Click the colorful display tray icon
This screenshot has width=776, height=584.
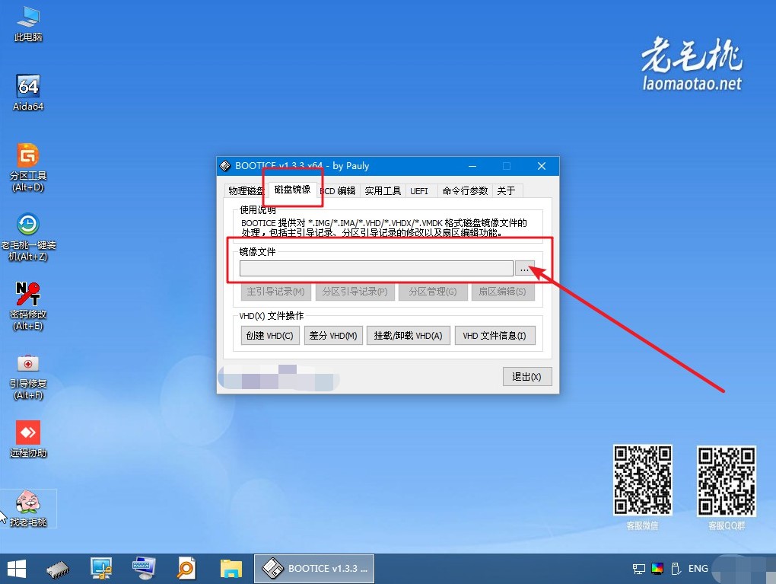[x=657, y=569]
